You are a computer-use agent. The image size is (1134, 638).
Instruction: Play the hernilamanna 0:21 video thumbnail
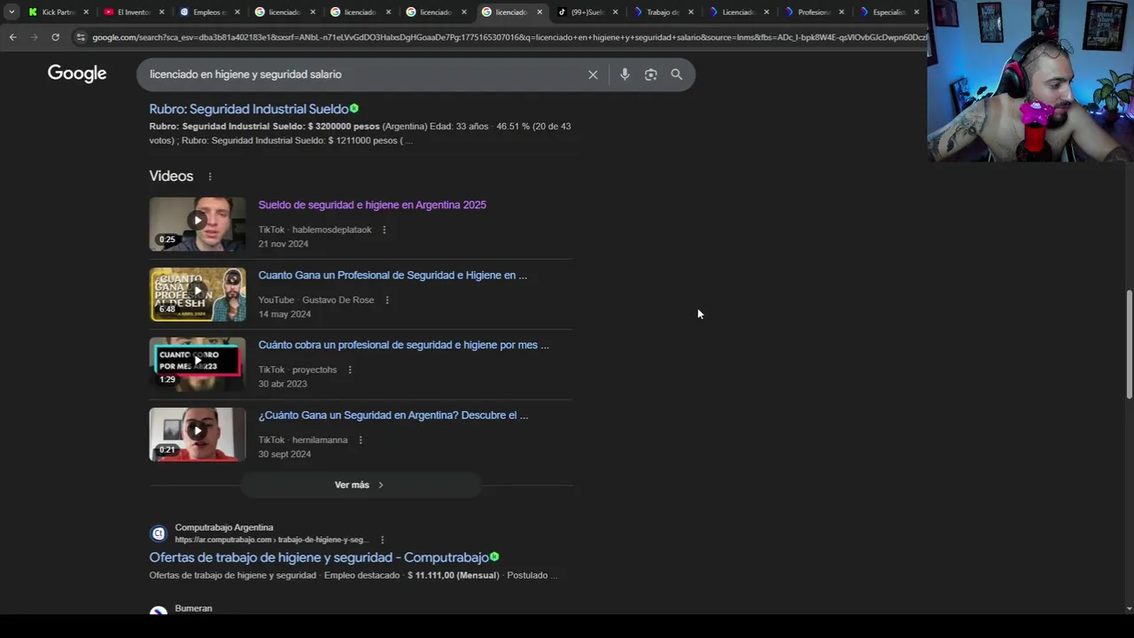click(198, 434)
